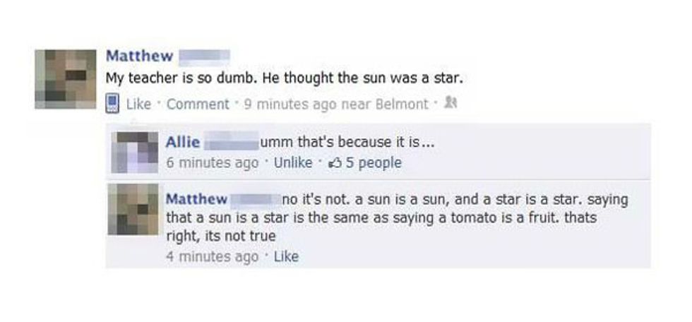
Task: Open Matthew's avatar in the reply comment
Action: (133, 209)
